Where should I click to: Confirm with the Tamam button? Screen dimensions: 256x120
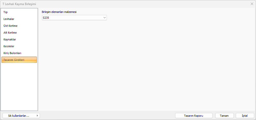(224, 116)
